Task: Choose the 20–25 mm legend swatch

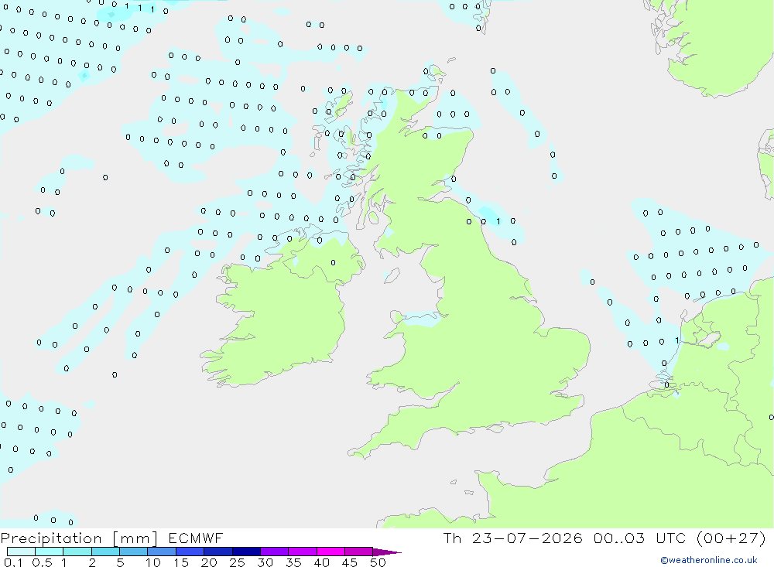Action: 218,552
